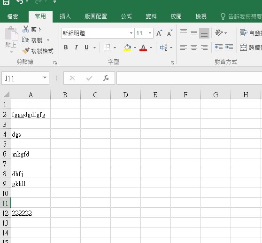The width and height of the screenshot is (262, 243).
Task: Click the Increase Font Size icon
Action: (x=159, y=33)
